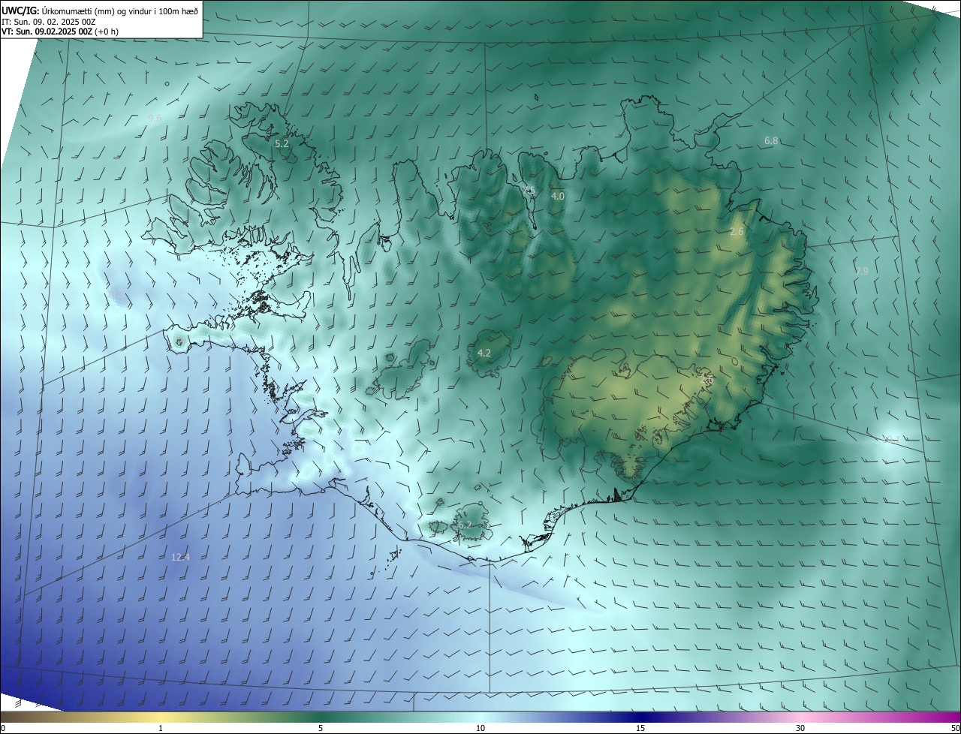Click the 'UWC/IG: Úrkomumætti (mm)' map title
Viewport: 961px width, 734px height.
100,11
